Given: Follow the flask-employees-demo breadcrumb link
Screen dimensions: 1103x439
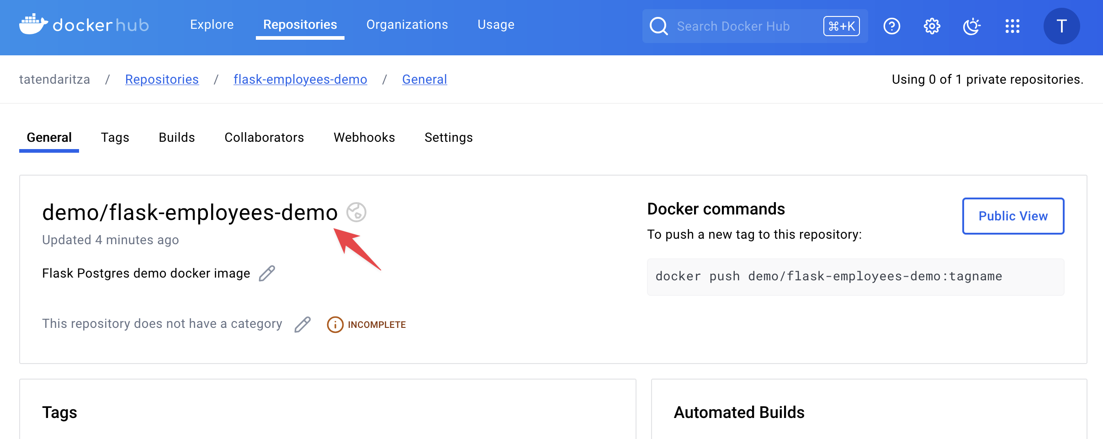Looking at the screenshot, I should tap(300, 80).
